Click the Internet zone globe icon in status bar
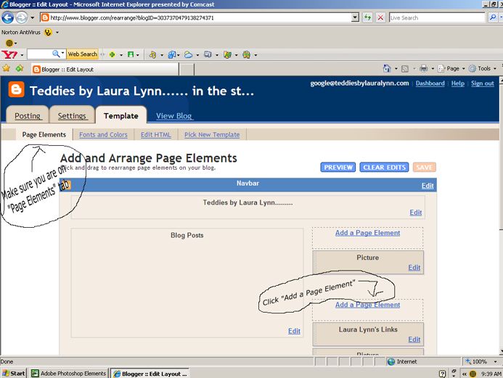 pyautogui.click(x=390, y=361)
